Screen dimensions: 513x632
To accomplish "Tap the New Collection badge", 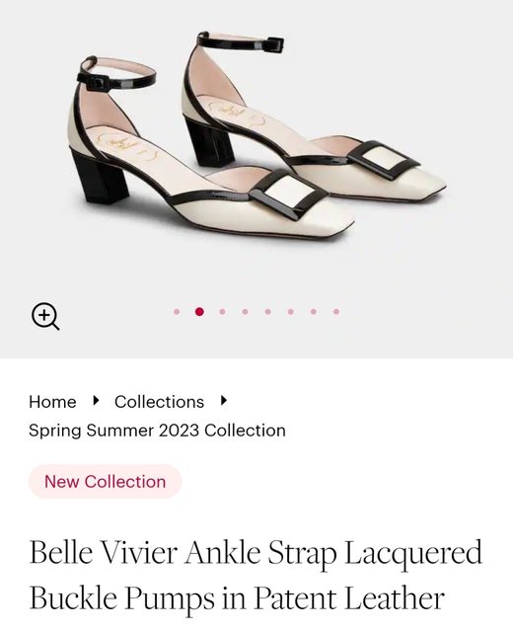I will click(x=105, y=481).
